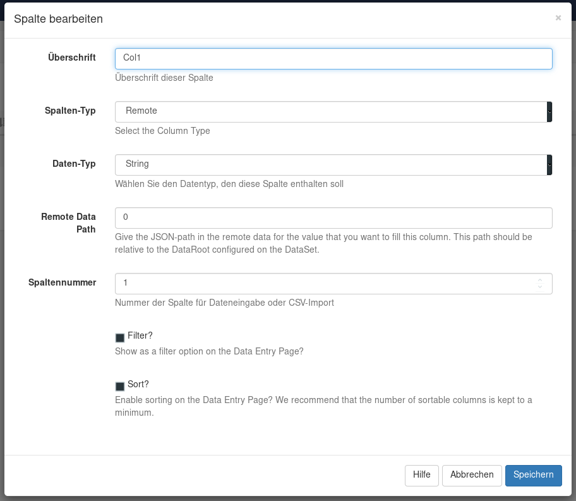Click the 'Spalte bearbeiten' dialog title
This screenshot has height=501, width=576.
pos(58,19)
